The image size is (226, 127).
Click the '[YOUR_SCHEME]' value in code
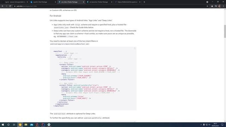click(85, 76)
